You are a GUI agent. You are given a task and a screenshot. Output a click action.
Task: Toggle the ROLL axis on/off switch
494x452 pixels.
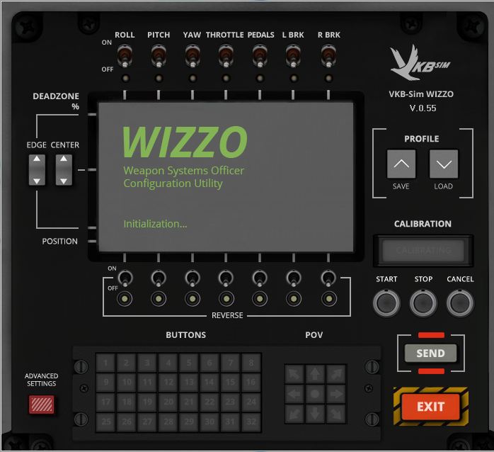point(125,56)
